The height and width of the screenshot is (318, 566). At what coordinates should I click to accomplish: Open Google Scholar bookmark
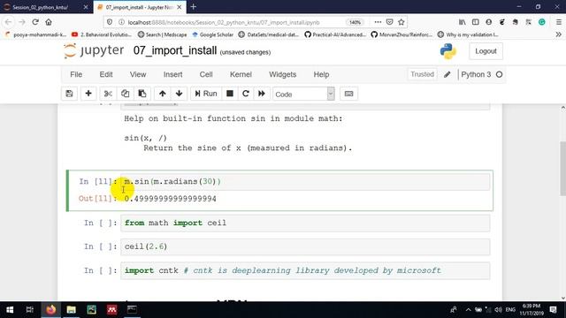point(212,34)
